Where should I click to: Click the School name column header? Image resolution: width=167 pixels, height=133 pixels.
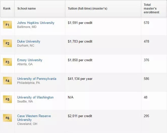pyautogui.click(x=26, y=9)
